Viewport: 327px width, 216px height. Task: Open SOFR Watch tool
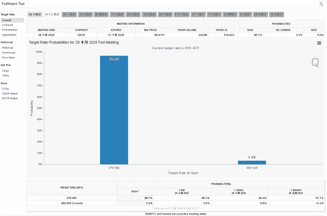click(x=10, y=94)
